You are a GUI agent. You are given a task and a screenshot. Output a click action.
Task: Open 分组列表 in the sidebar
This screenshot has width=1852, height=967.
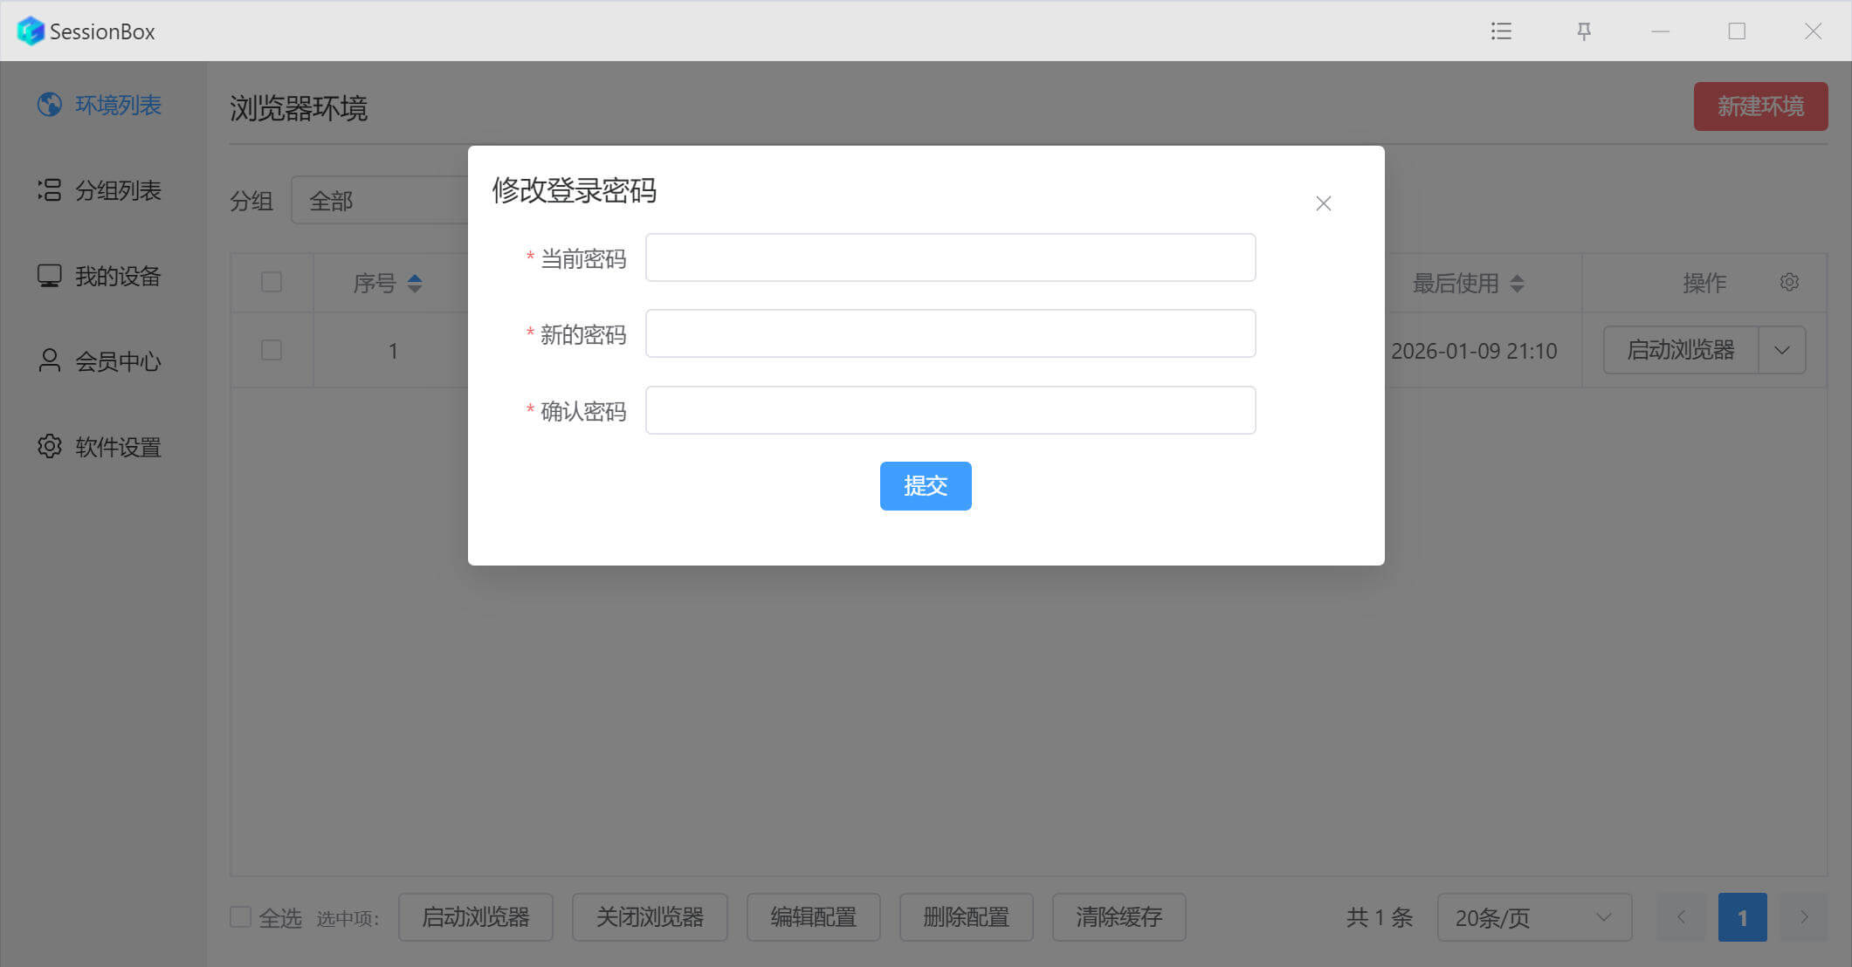pyautogui.click(x=100, y=190)
